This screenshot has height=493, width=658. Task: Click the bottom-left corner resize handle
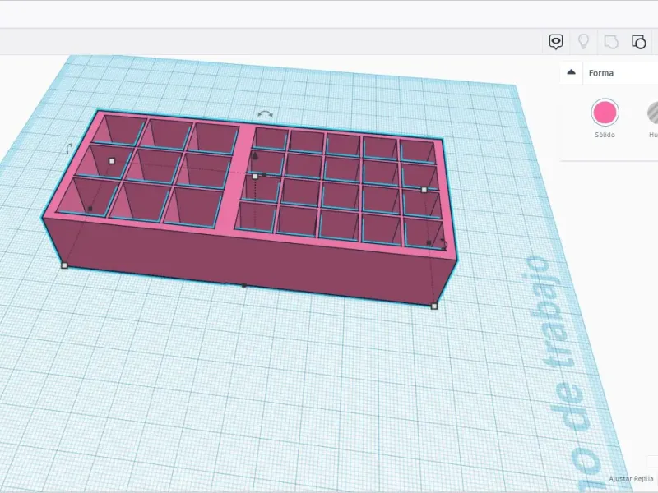coord(64,265)
